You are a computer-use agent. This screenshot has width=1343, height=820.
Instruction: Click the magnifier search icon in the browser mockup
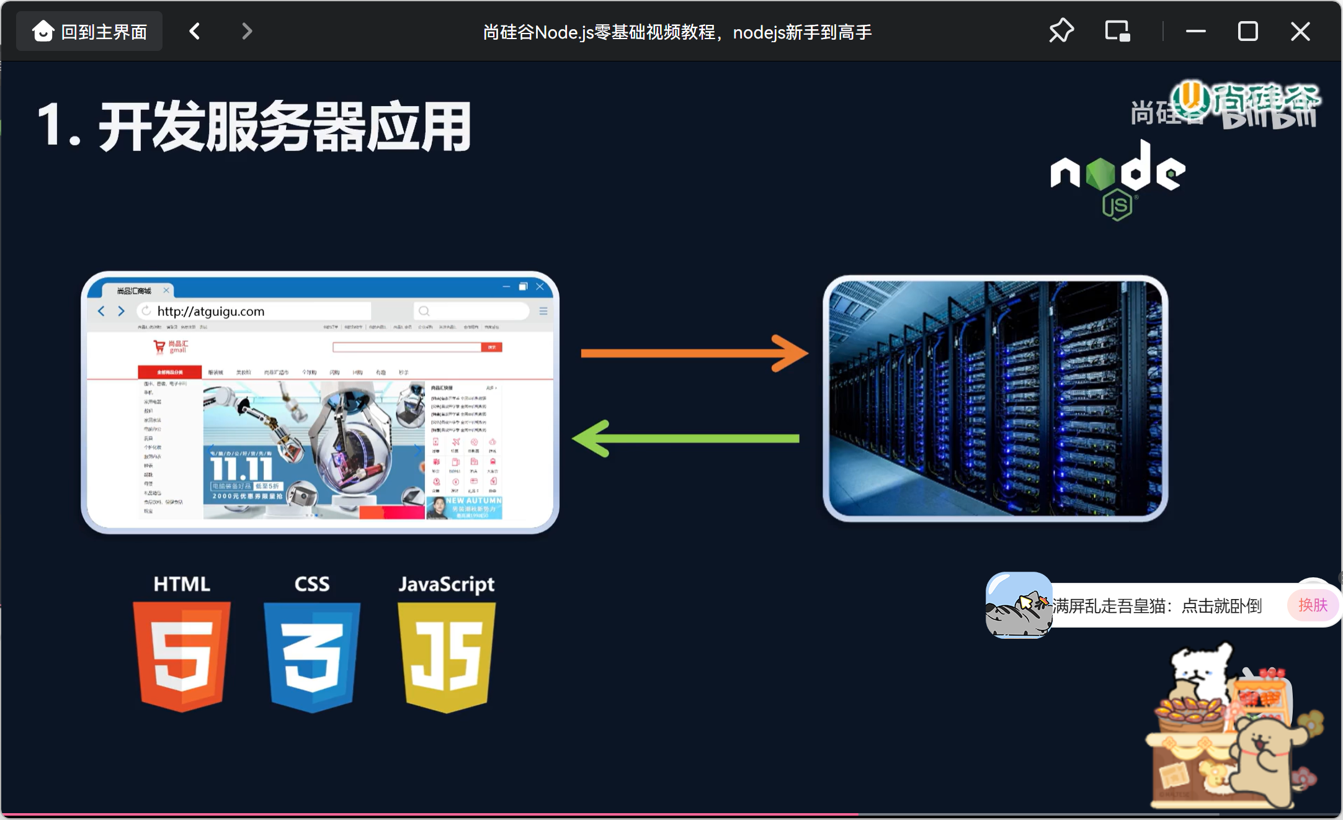pos(424,311)
